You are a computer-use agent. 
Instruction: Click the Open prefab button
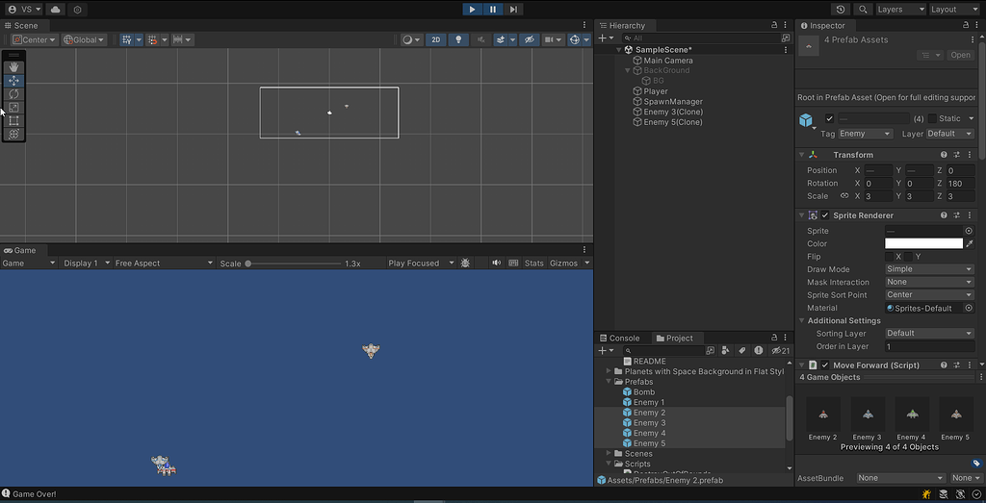click(x=960, y=55)
